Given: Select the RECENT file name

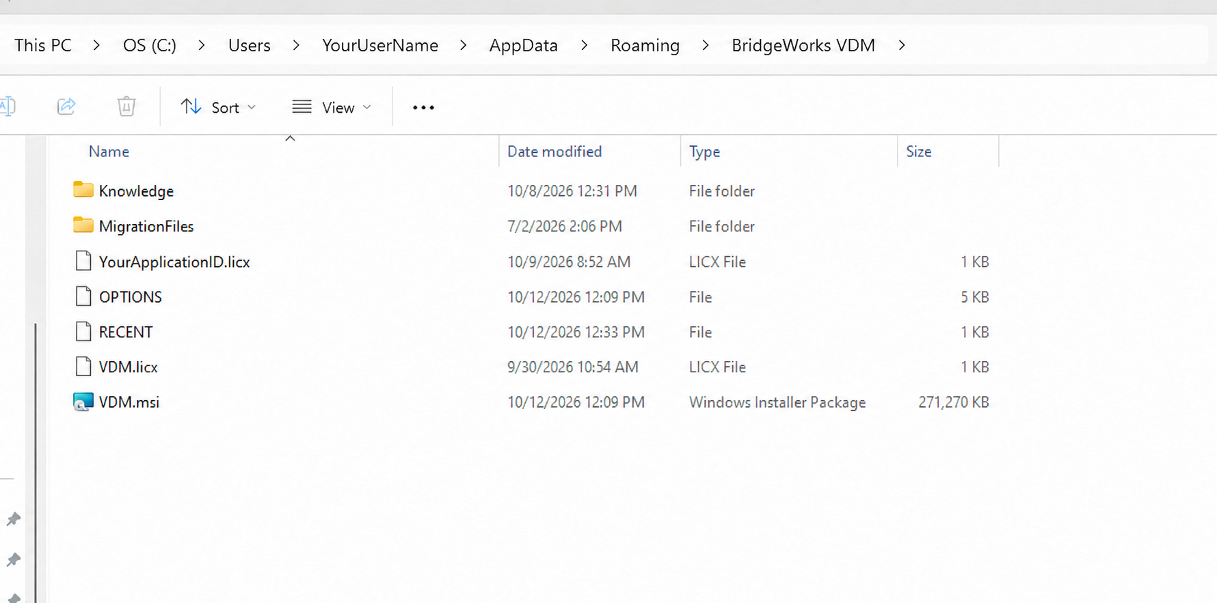Looking at the screenshot, I should [126, 332].
